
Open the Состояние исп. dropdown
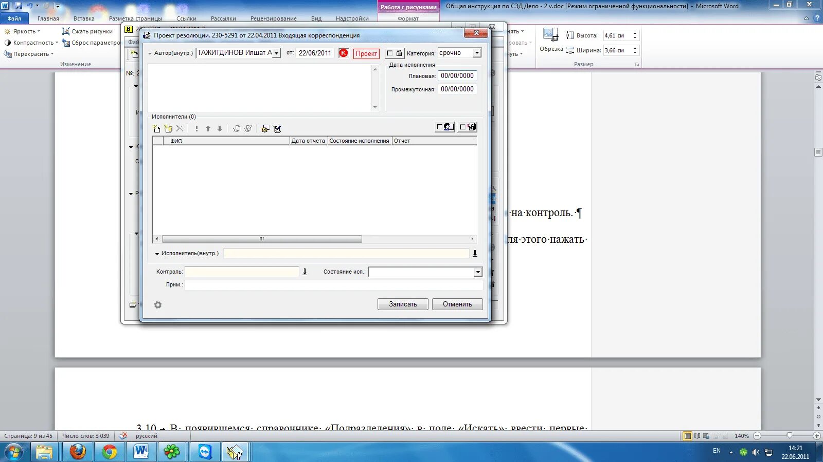pos(478,272)
